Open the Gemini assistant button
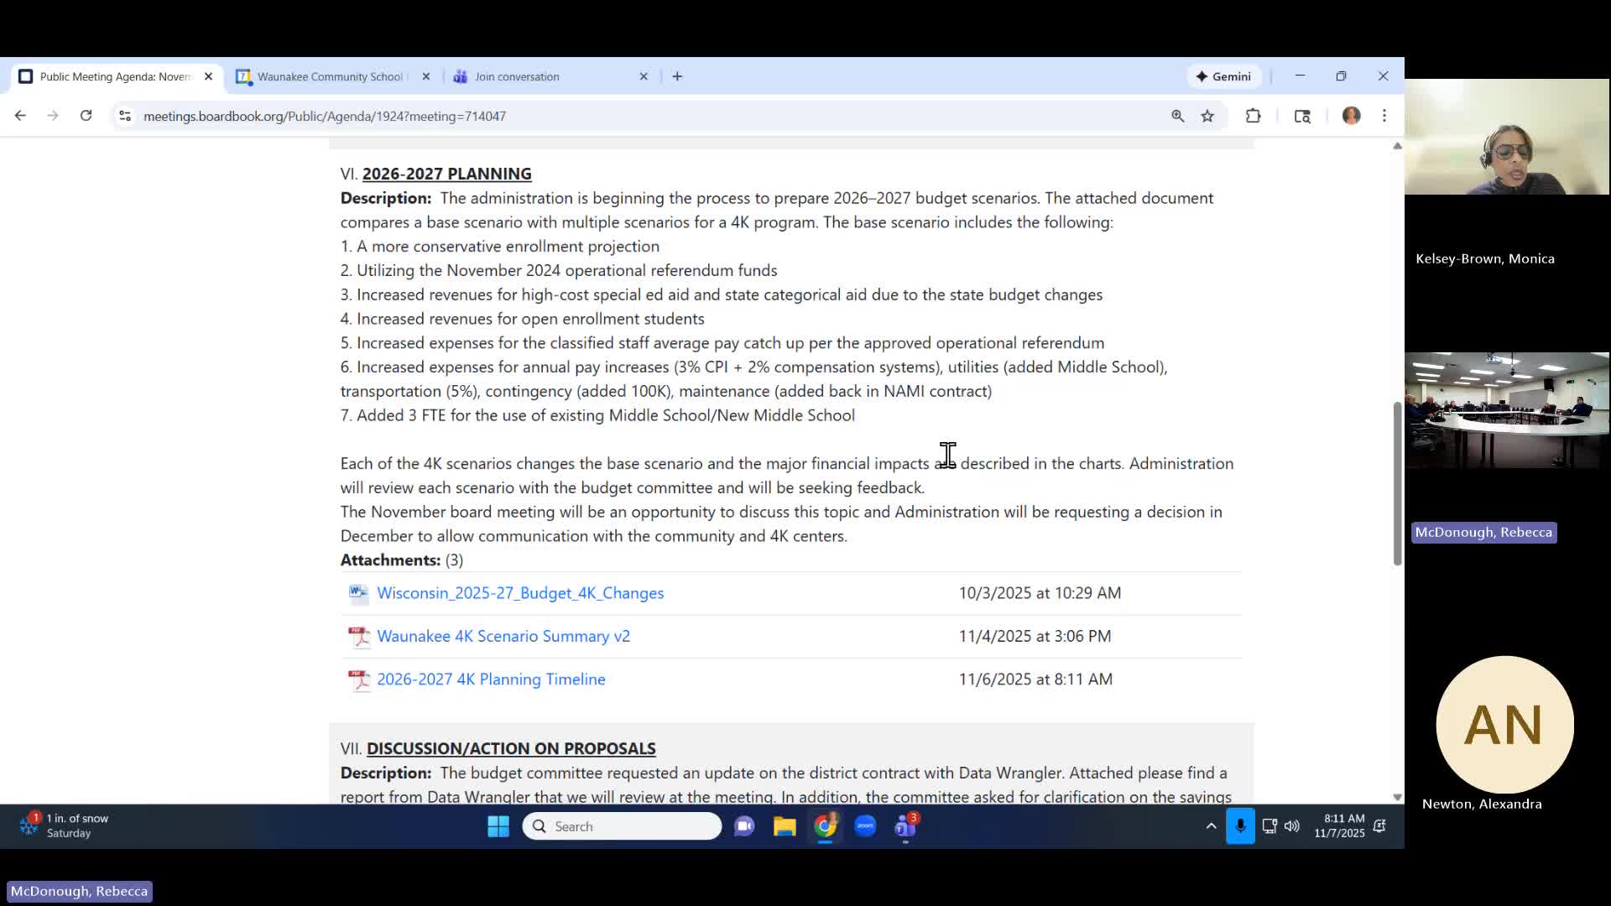Viewport: 1611px width, 906px height. (x=1223, y=76)
